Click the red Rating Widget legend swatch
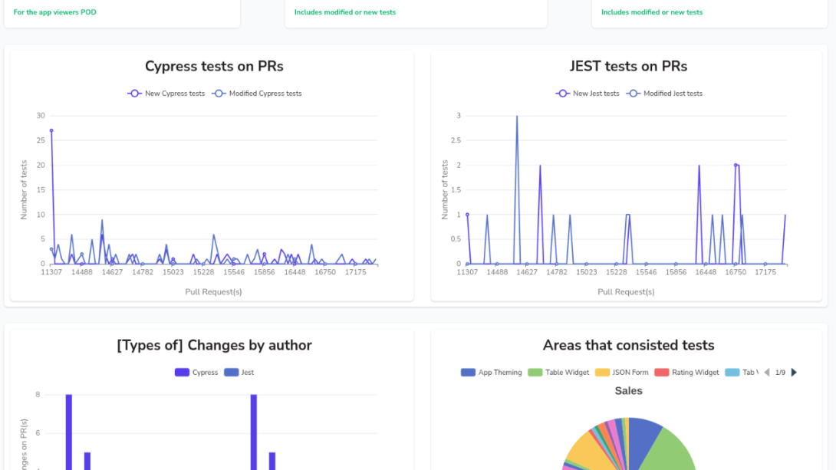The height and width of the screenshot is (470, 836). point(661,372)
